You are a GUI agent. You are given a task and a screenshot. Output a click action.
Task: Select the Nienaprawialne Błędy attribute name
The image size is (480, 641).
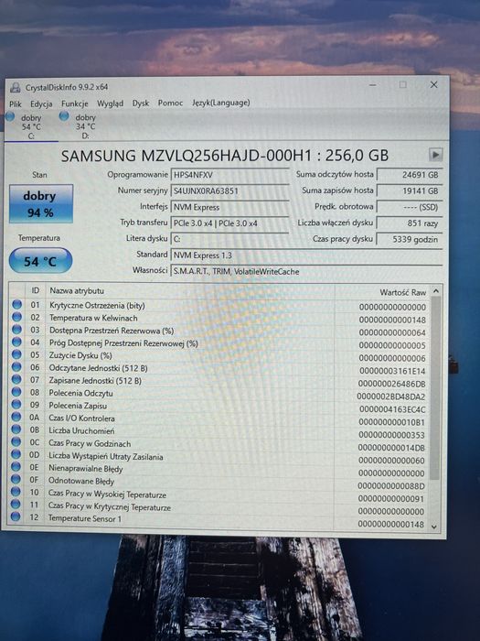pyautogui.click(x=86, y=469)
